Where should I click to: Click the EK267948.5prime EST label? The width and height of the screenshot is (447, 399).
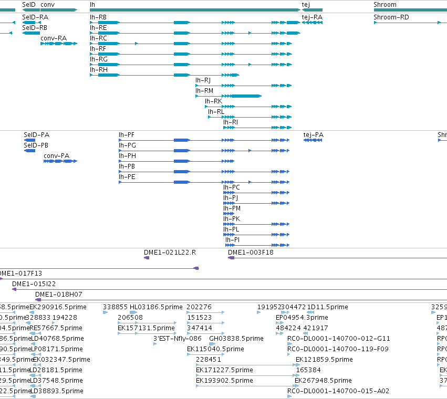tap(323, 381)
